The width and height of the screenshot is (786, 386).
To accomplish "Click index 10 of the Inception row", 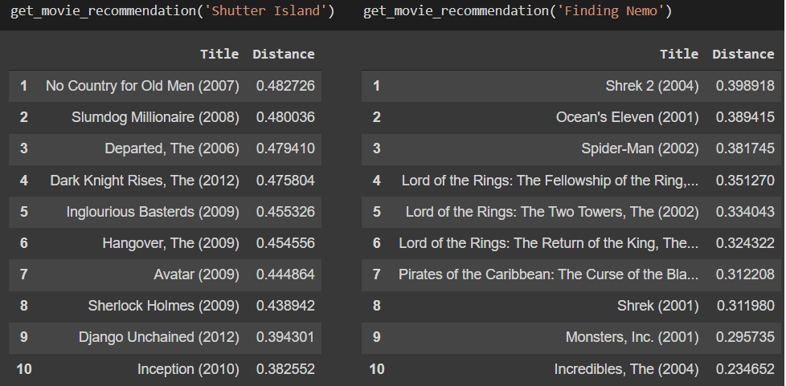I will click(23, 369).
